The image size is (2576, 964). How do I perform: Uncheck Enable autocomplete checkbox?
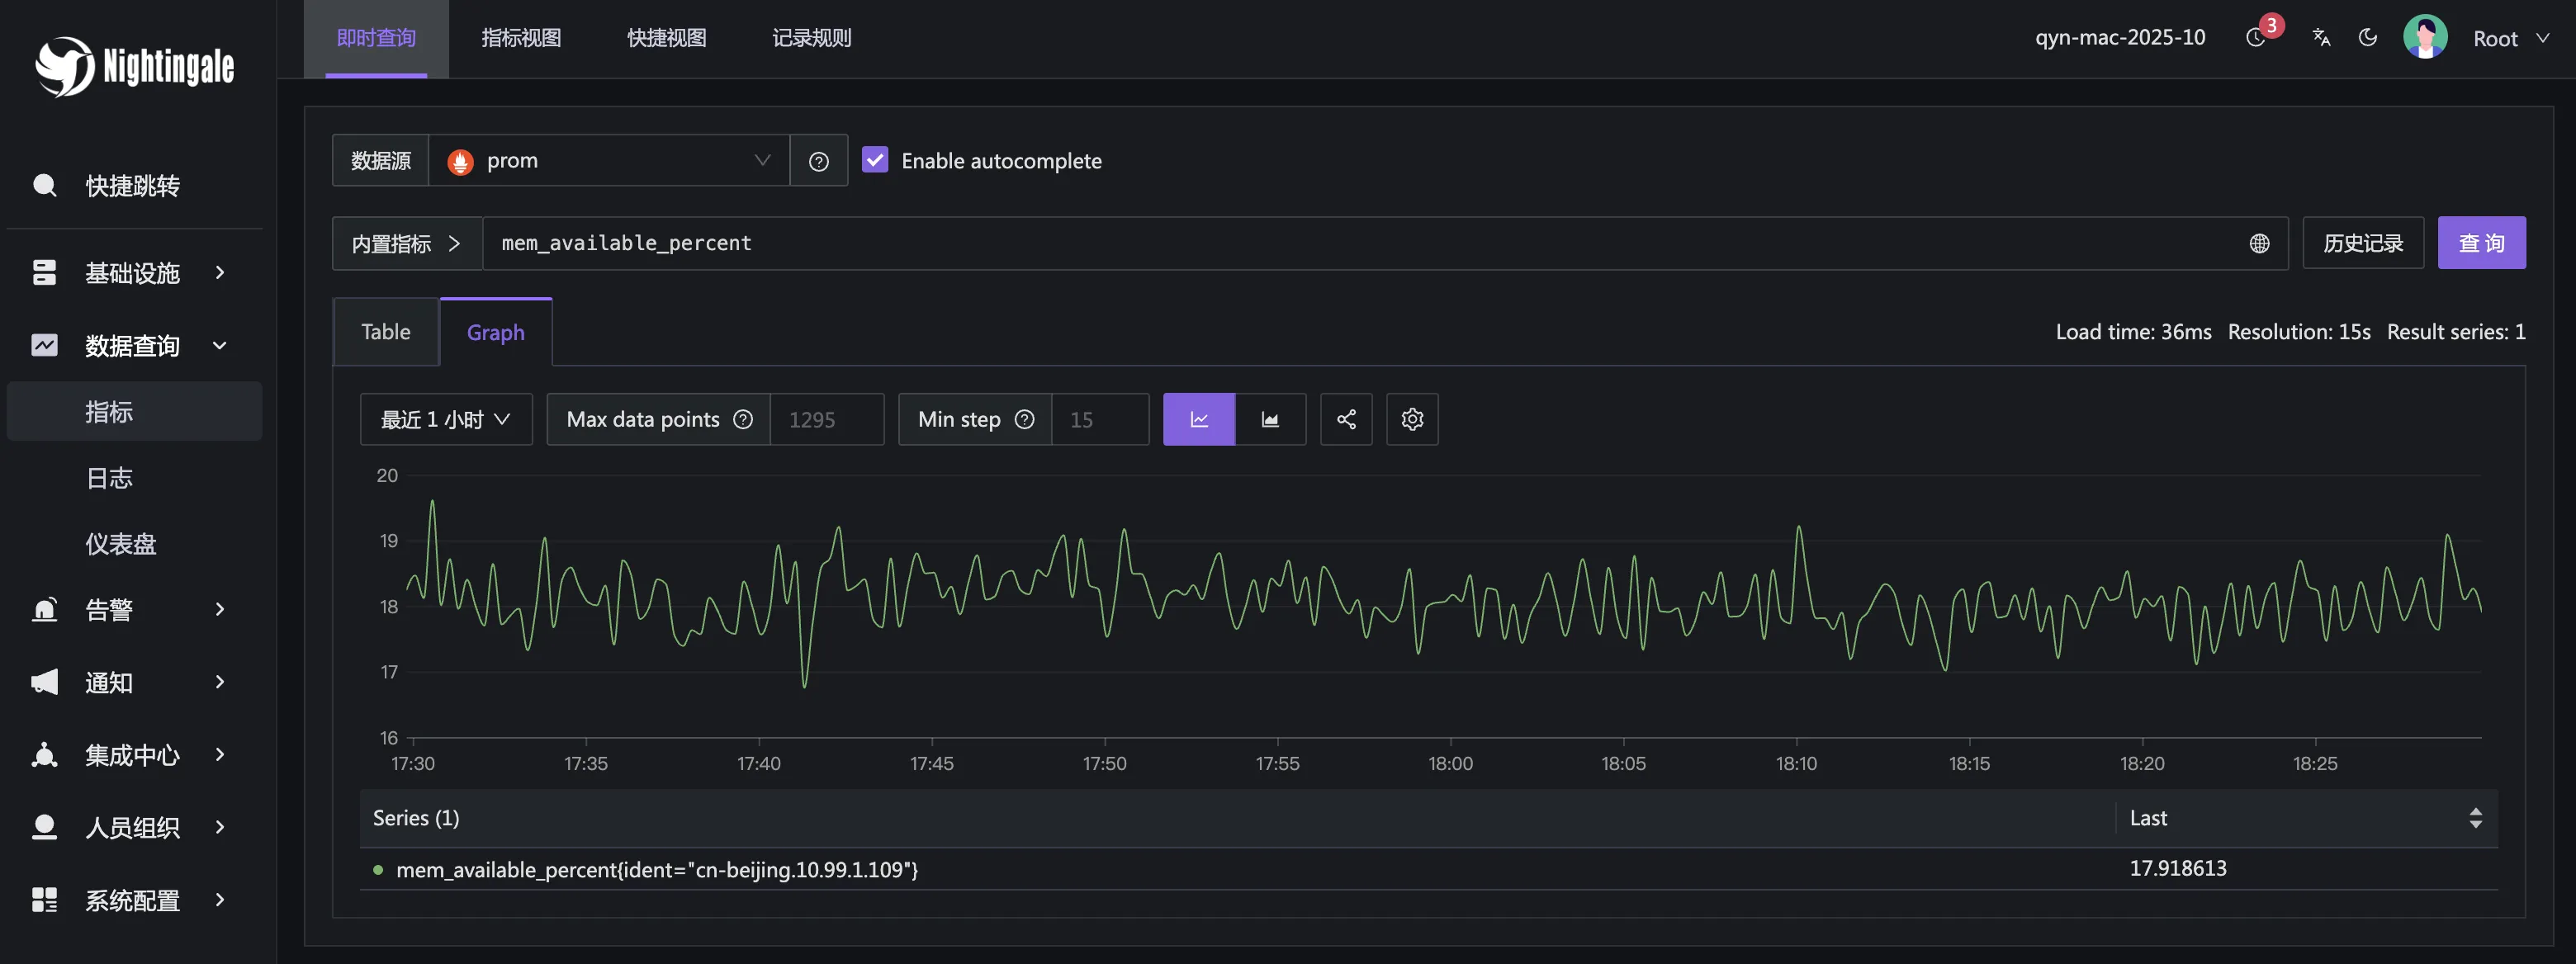875,160
